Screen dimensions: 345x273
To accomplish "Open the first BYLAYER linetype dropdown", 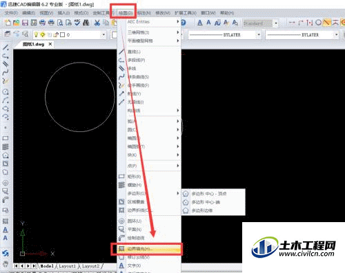I will [x=259, y=35].
